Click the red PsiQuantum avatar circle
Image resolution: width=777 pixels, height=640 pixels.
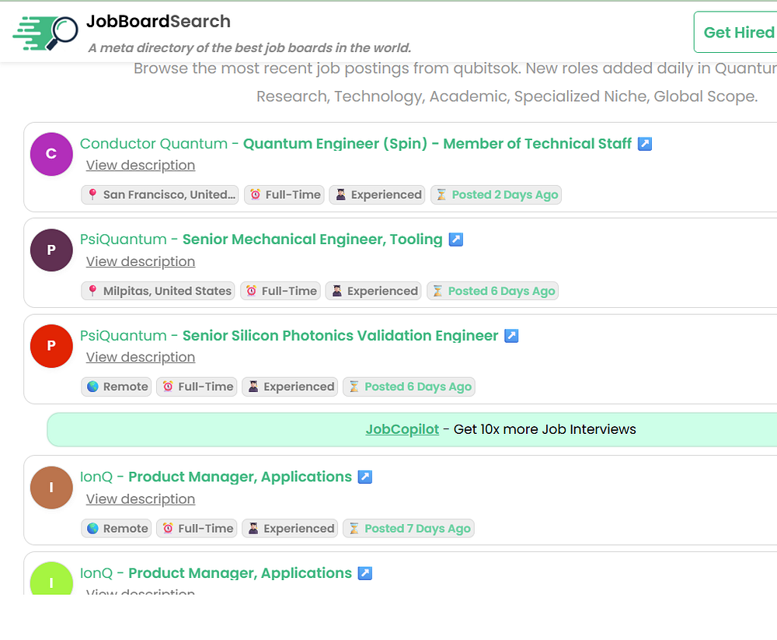51,346
